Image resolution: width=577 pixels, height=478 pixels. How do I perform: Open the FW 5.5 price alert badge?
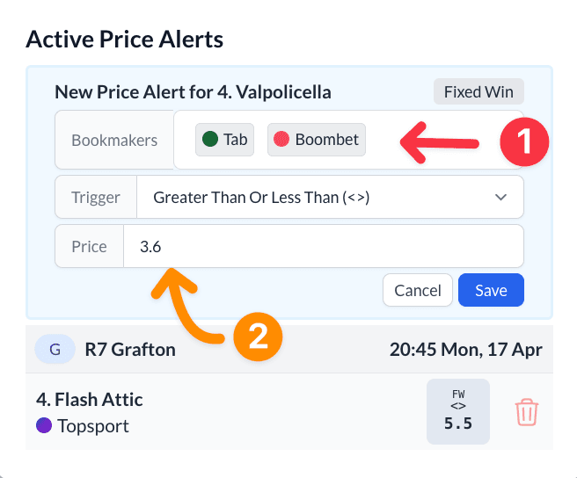pos(458,411)
